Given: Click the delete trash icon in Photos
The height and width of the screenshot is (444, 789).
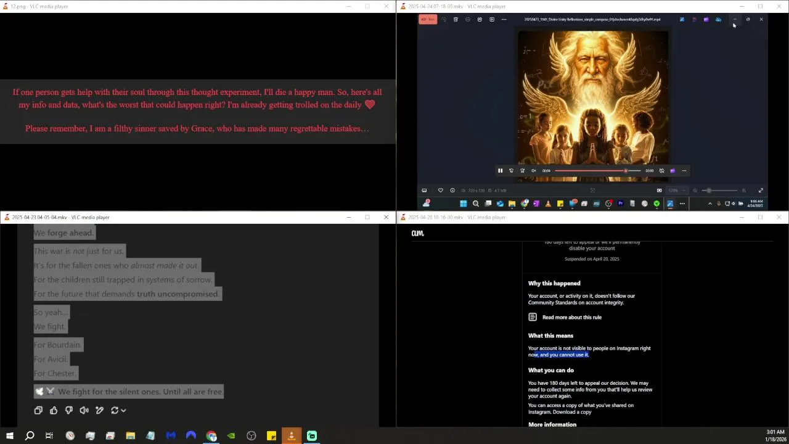Looking at the screenshot, I should pyautogui.click(x=456, y=19).
